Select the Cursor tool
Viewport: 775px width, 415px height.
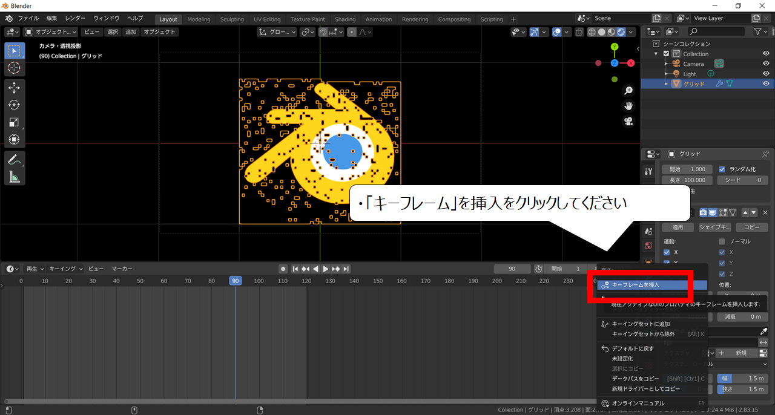tap(14, 68)
